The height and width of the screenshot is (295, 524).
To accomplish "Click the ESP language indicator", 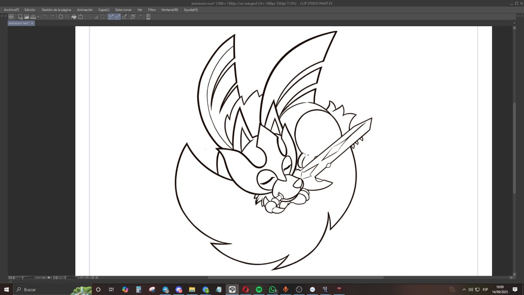I will pyautogui.click(x=485, y=289).
